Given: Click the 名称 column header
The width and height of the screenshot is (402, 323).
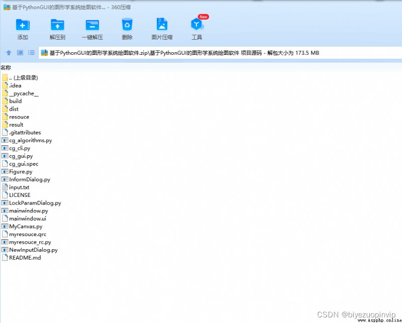Looking at the screenshot, I should (x=6, y=68).
